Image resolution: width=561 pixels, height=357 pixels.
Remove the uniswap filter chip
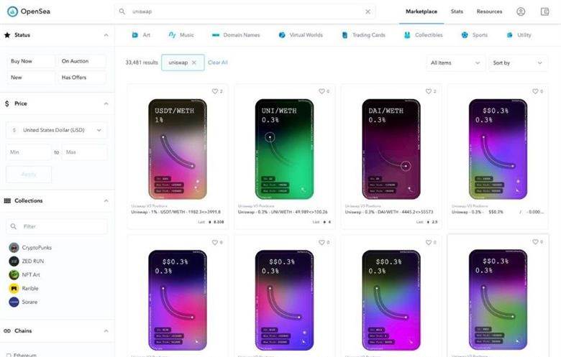pyautogui.click(x=194, y=62)
